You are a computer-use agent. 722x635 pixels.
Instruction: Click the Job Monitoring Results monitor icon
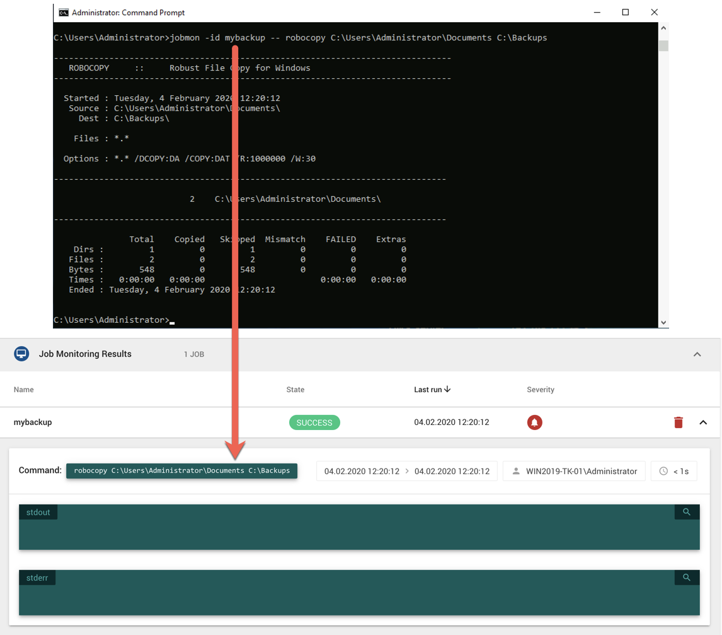click(x=21, y=354)
